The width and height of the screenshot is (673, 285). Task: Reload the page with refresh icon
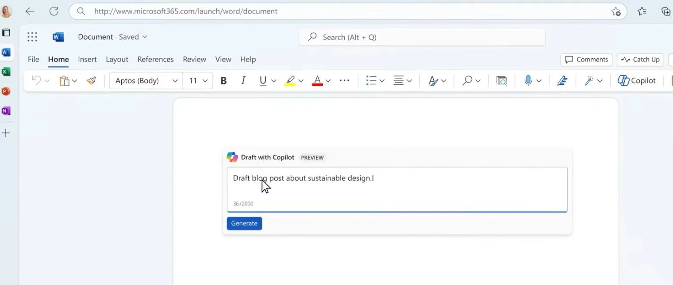coord(54,11)
